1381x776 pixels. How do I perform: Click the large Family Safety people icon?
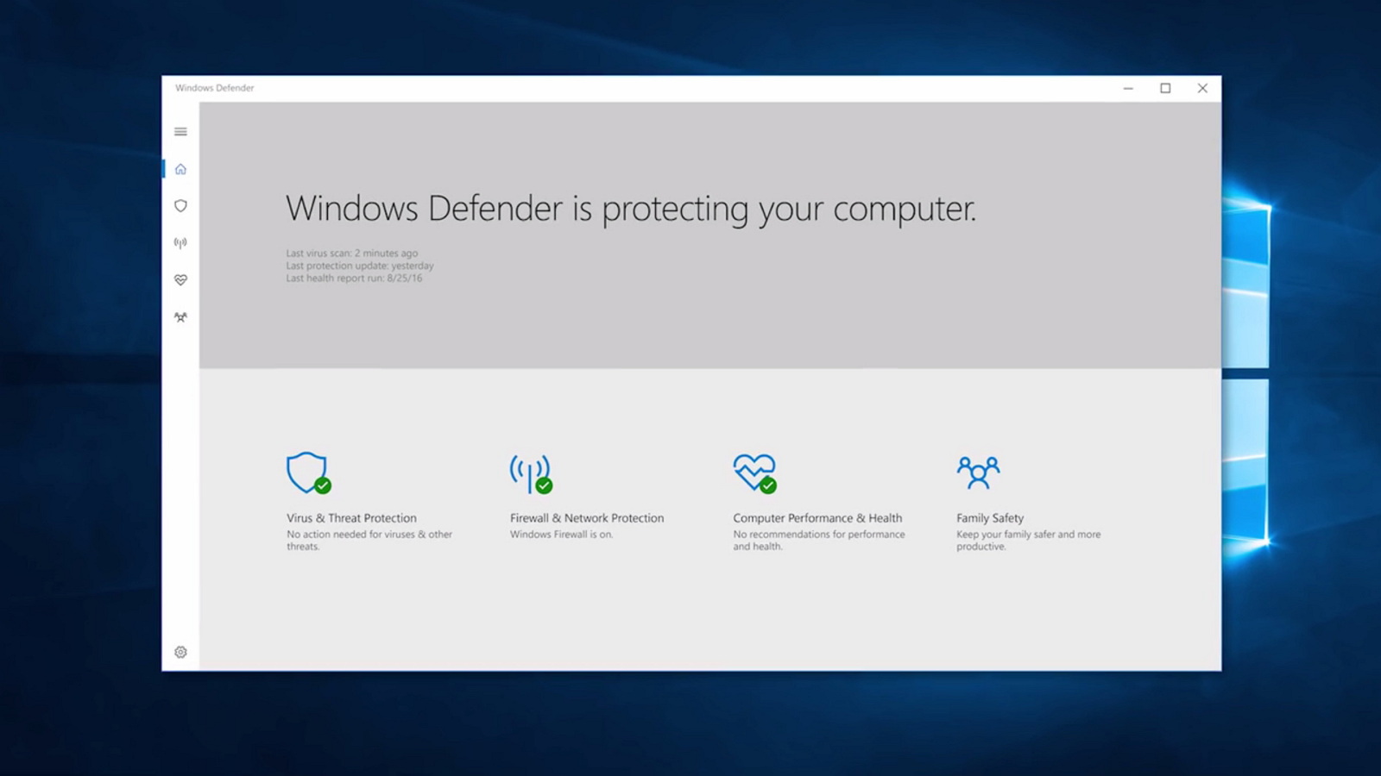(x=978, y=472)
